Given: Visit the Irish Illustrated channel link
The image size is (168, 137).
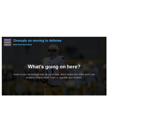Looking at the screenshot, I should click(25, 45).
